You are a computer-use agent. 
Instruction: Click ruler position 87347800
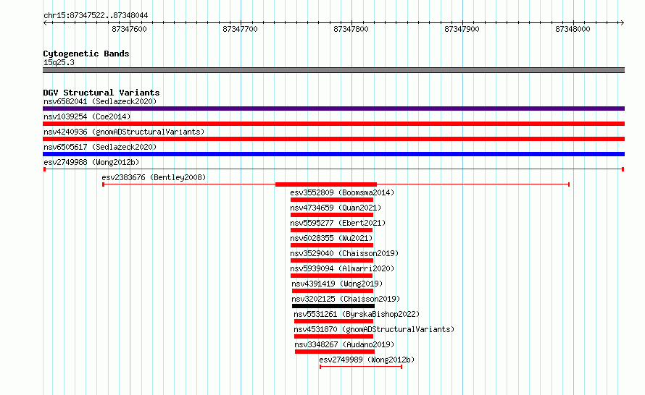tap(351, 29)
